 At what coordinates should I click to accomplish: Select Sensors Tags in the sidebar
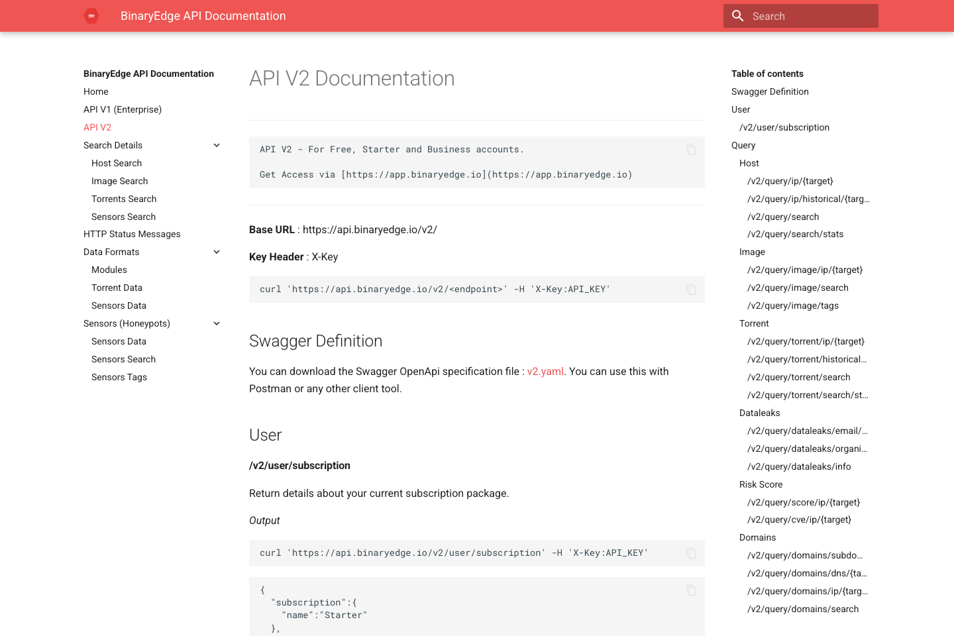tap(119, 377)
